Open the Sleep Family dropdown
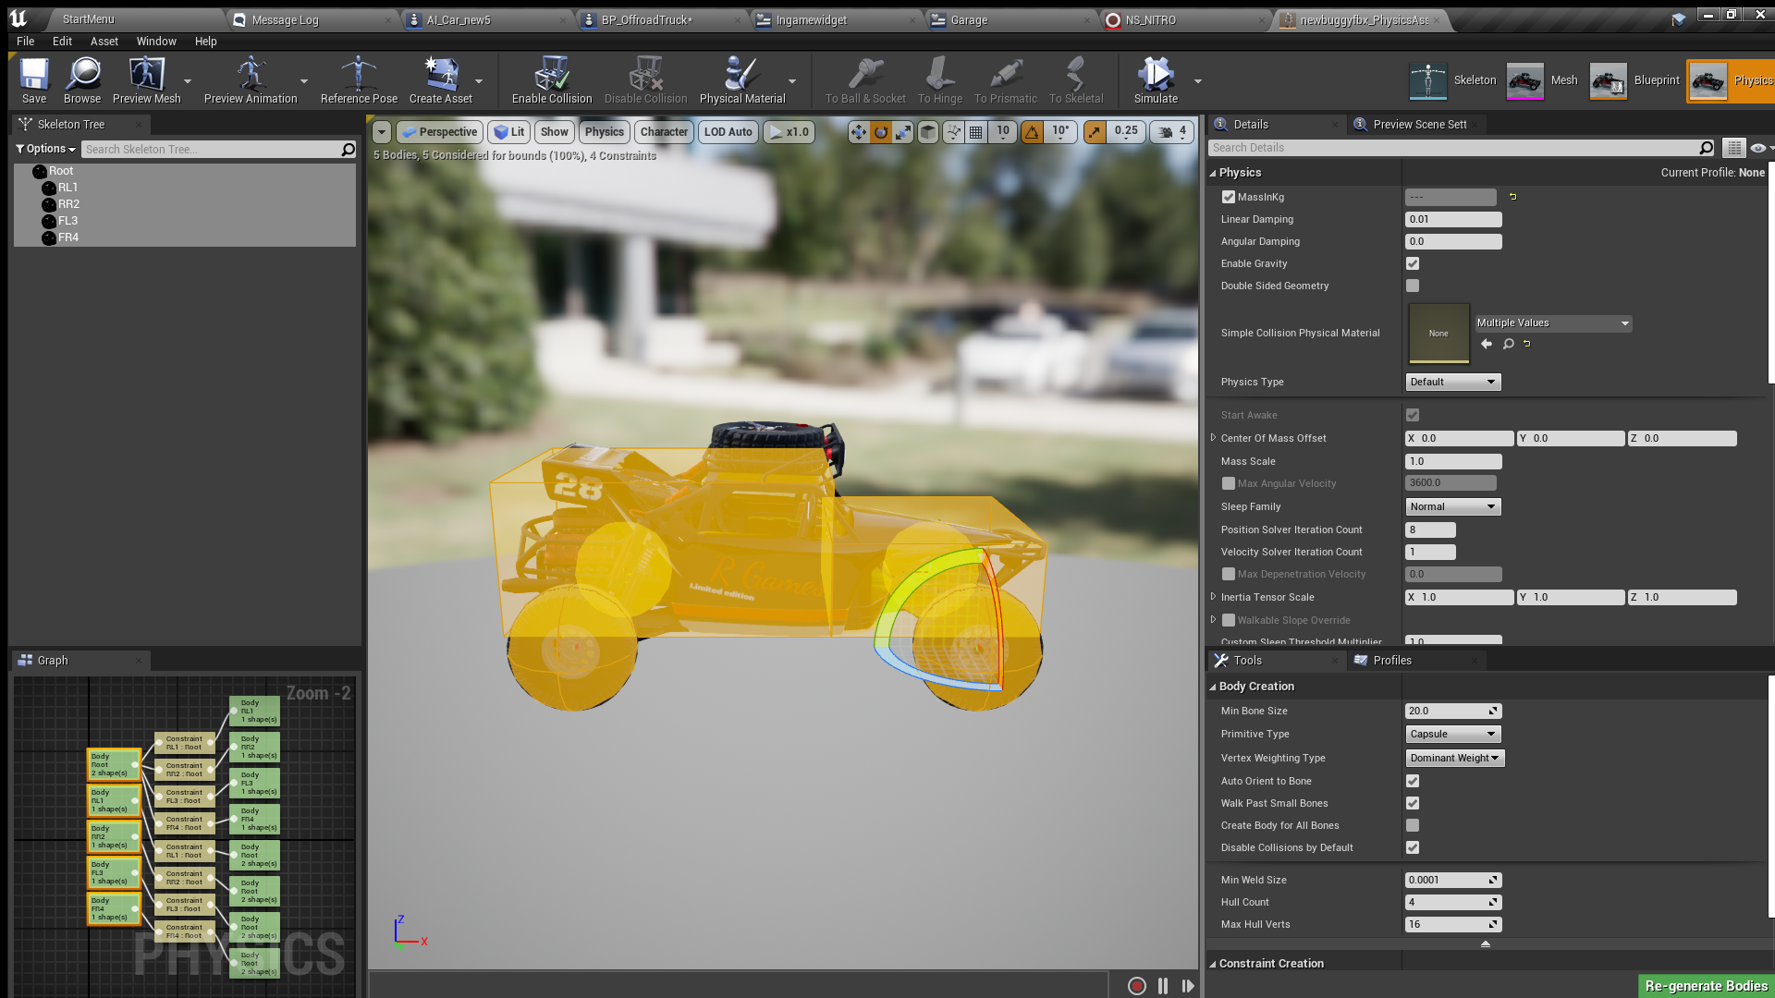Image resolution: width=1775 pixels, height=998 pixels. click(1452, 506)
